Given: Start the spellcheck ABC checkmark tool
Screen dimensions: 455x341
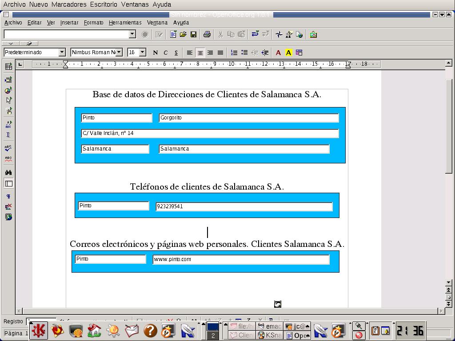Looking at the screenshot, I should (x=8, y=148).
